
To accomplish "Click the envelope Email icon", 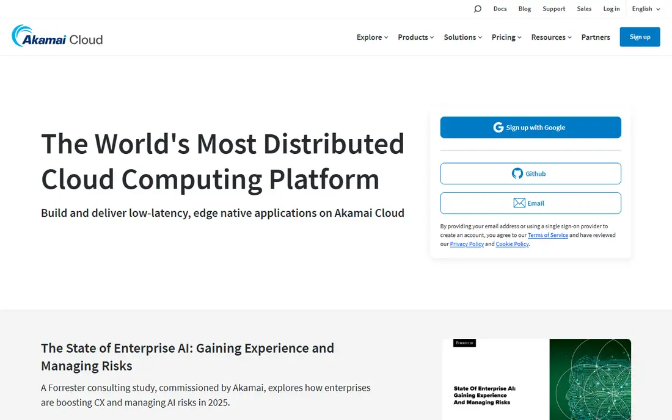I will [519, 203].
